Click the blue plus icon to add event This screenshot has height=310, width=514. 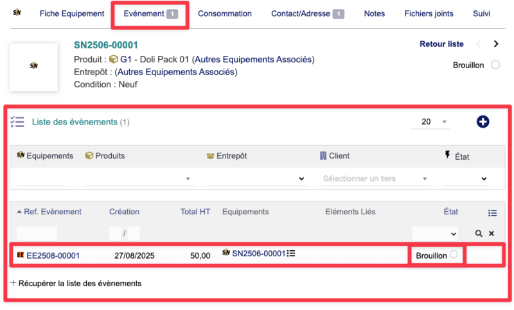point(483,121)
